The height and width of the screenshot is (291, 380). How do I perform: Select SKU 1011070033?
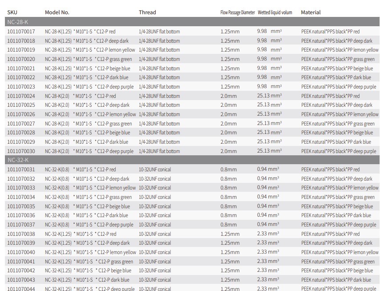coord(21,188)
